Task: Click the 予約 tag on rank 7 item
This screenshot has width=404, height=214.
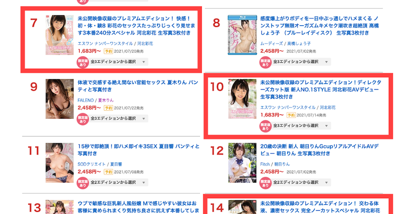Action: (108, 51)
